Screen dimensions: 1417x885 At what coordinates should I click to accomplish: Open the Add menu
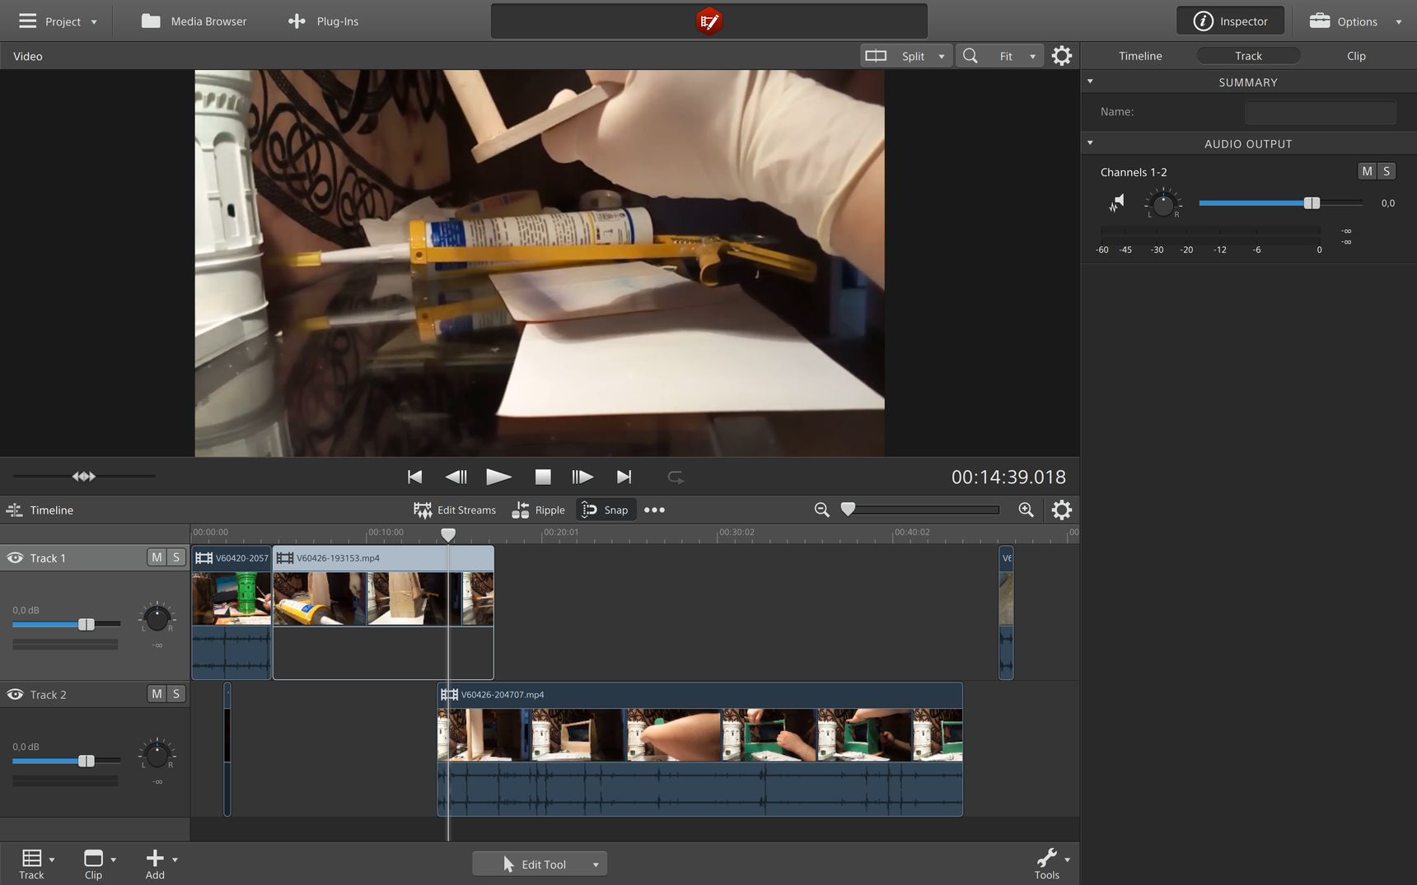(x=160, y=864)
